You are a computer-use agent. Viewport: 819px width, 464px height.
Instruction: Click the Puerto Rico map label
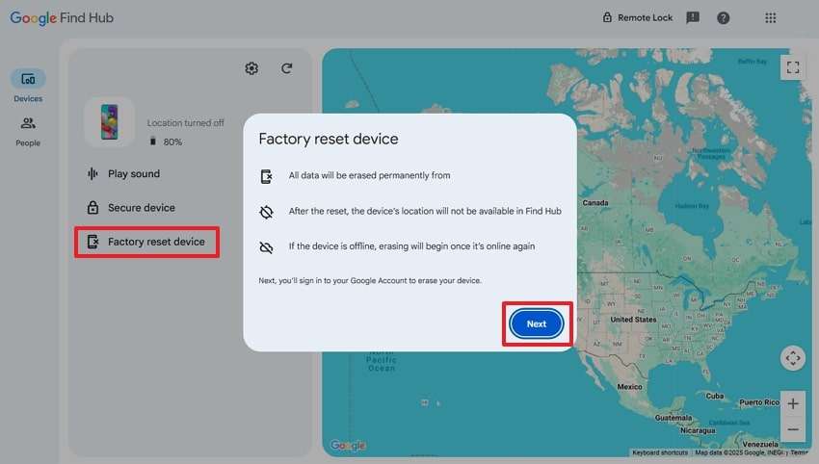tap(759, 402)
